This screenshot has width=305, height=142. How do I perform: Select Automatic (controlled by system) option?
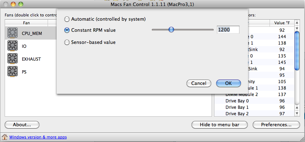[x=67, y=19]
